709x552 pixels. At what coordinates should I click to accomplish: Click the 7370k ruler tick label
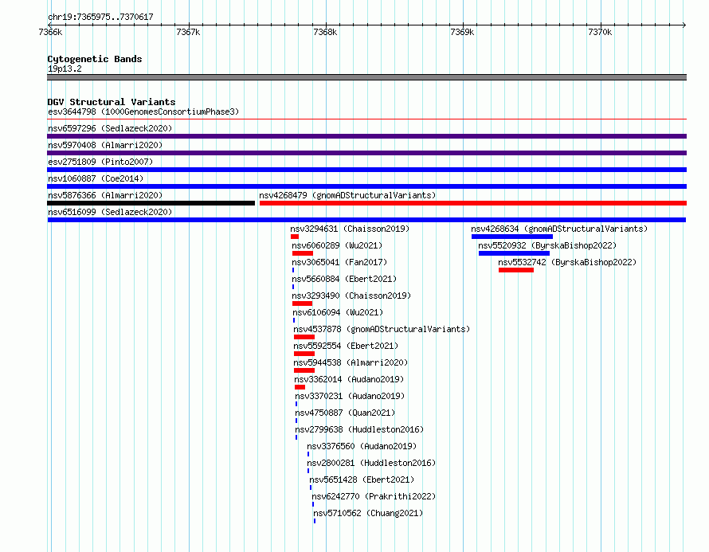tap(600, 32)
